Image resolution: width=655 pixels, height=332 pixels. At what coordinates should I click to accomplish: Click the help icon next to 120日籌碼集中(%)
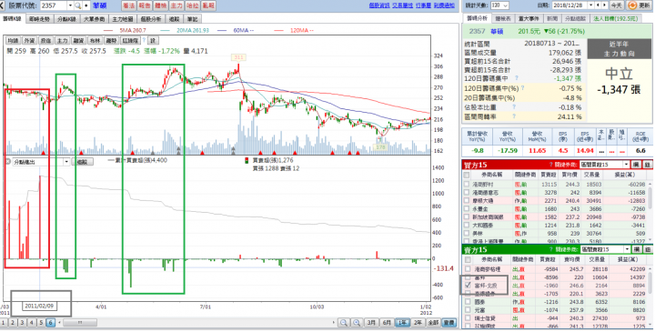pyautogui.click(x=522, y=88)
